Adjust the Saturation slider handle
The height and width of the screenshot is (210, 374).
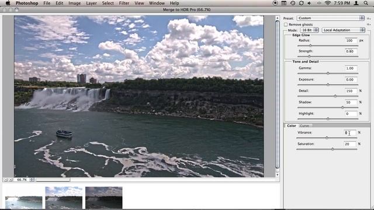tap(333, 149)
